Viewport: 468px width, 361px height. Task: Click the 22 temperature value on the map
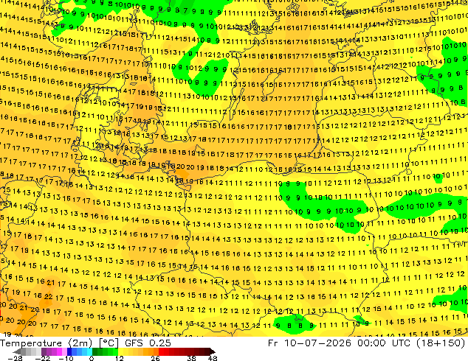click(48, 297)
